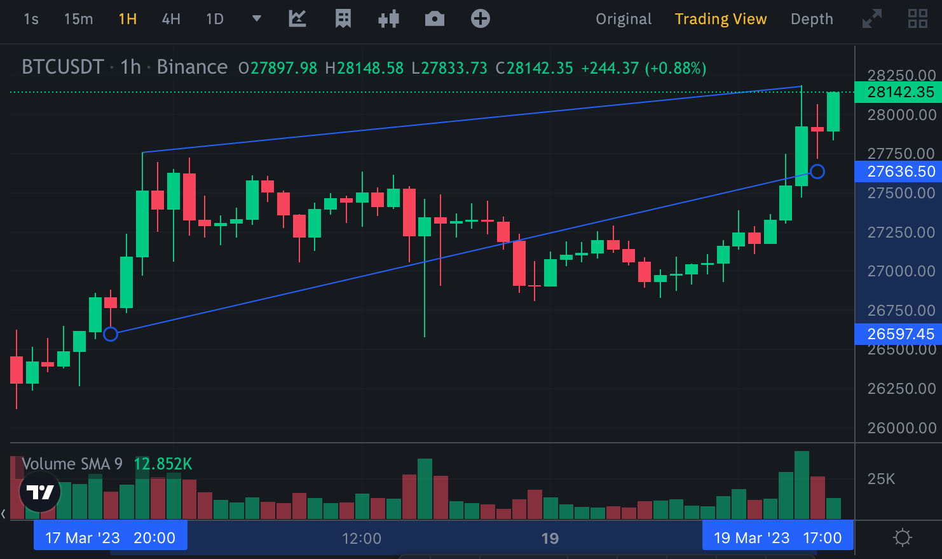Screen dimensions: 942x559
Task: Switch chart to Original mode
Action: [623, 19]
